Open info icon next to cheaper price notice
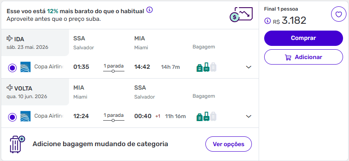This screenshot has width=349, height=161. pyautogui.click(x=150, y=10)
